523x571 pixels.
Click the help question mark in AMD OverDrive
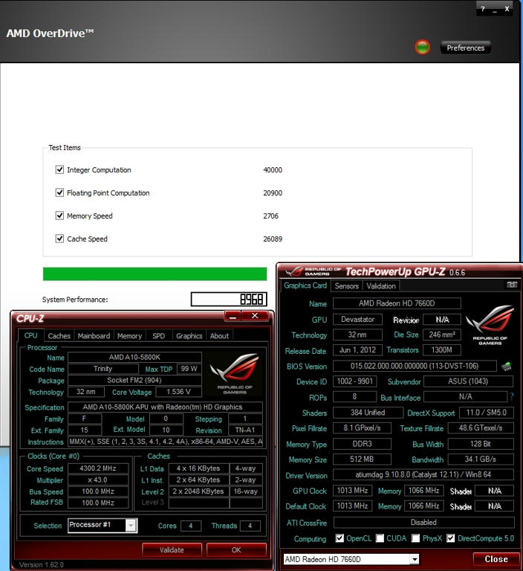[483, 9]
